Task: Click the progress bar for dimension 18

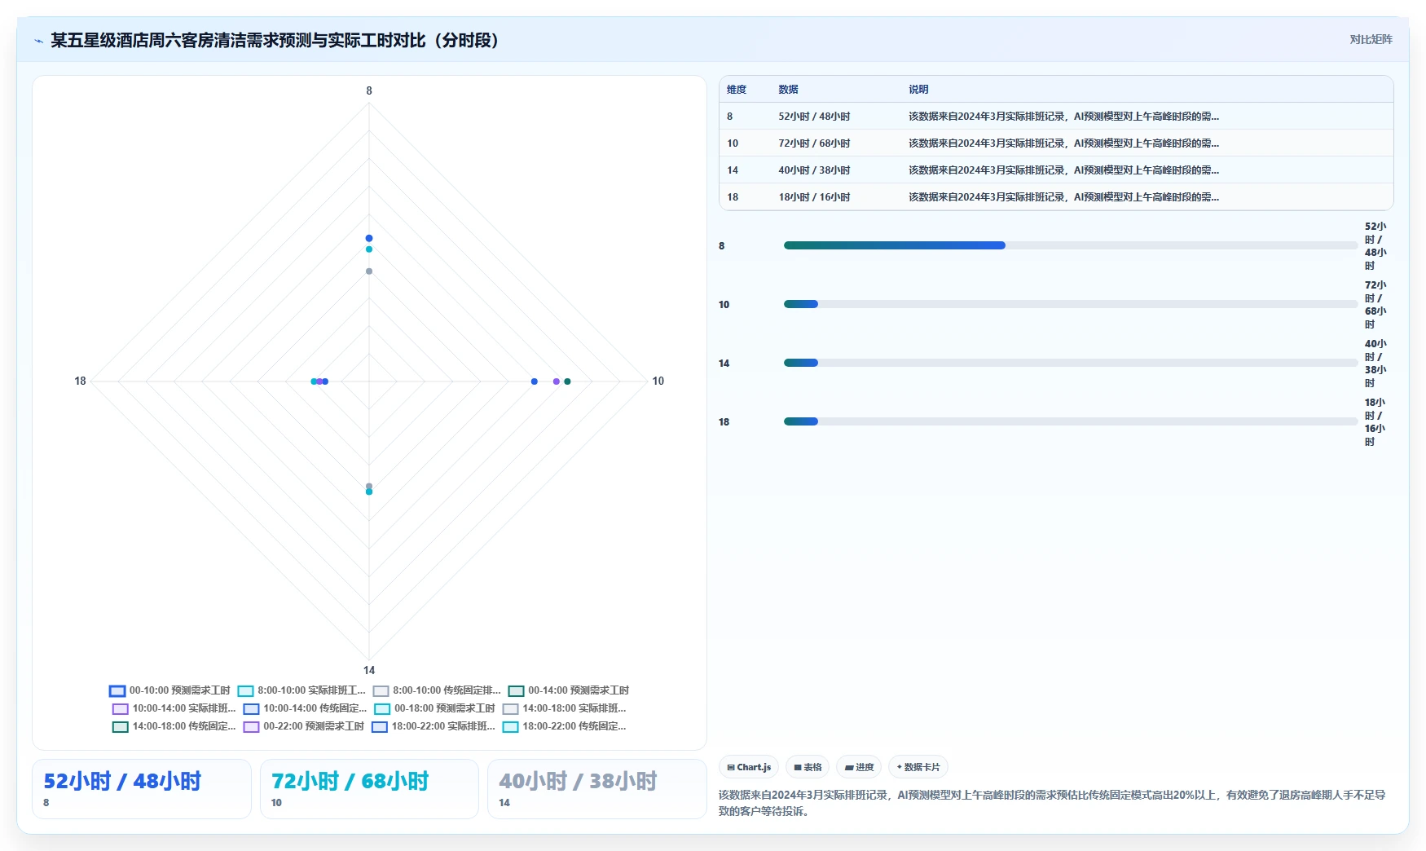Action: click(x=1071, y=421)
